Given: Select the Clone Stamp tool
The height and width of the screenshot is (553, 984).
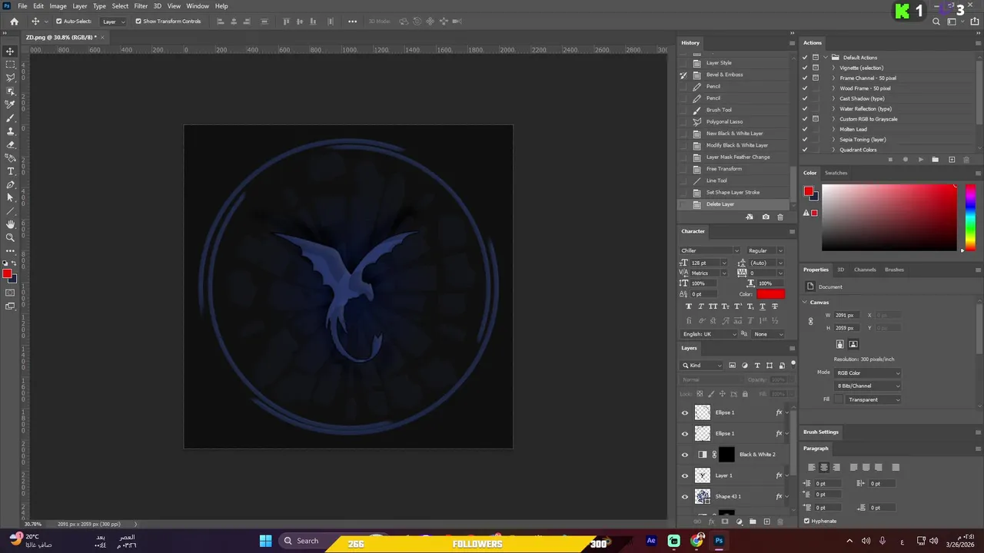Looking at the screenshot, I should (10, 131).
